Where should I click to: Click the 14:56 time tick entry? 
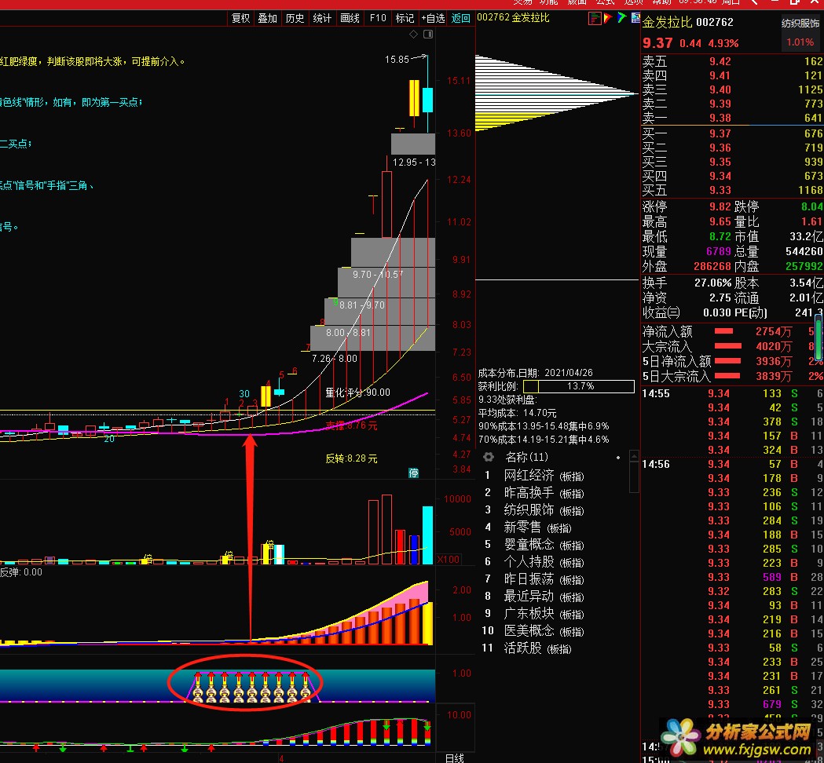(x=655, y=464)
